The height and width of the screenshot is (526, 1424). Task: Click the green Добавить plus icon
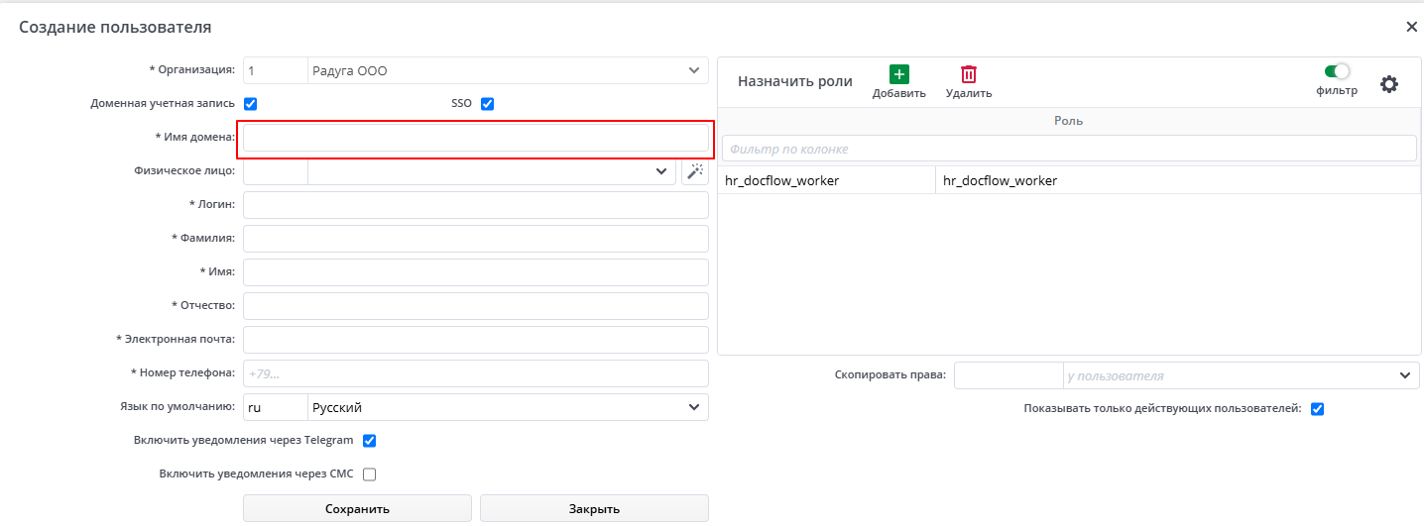tap(899, 74)
